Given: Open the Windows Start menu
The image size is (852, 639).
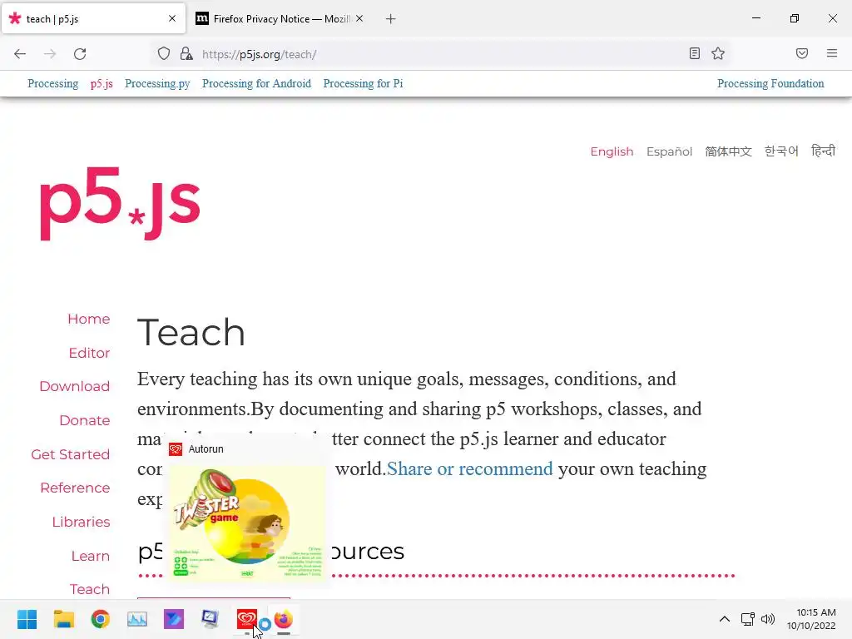Looking at the screenshot, I should tap(27, 619).
